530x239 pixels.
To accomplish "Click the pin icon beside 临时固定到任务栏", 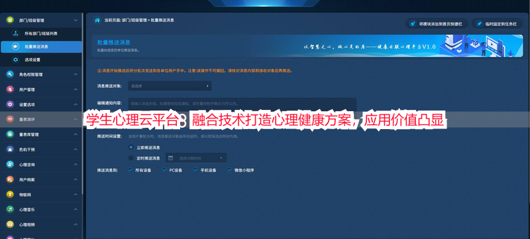I will click(x=479, y=24).
